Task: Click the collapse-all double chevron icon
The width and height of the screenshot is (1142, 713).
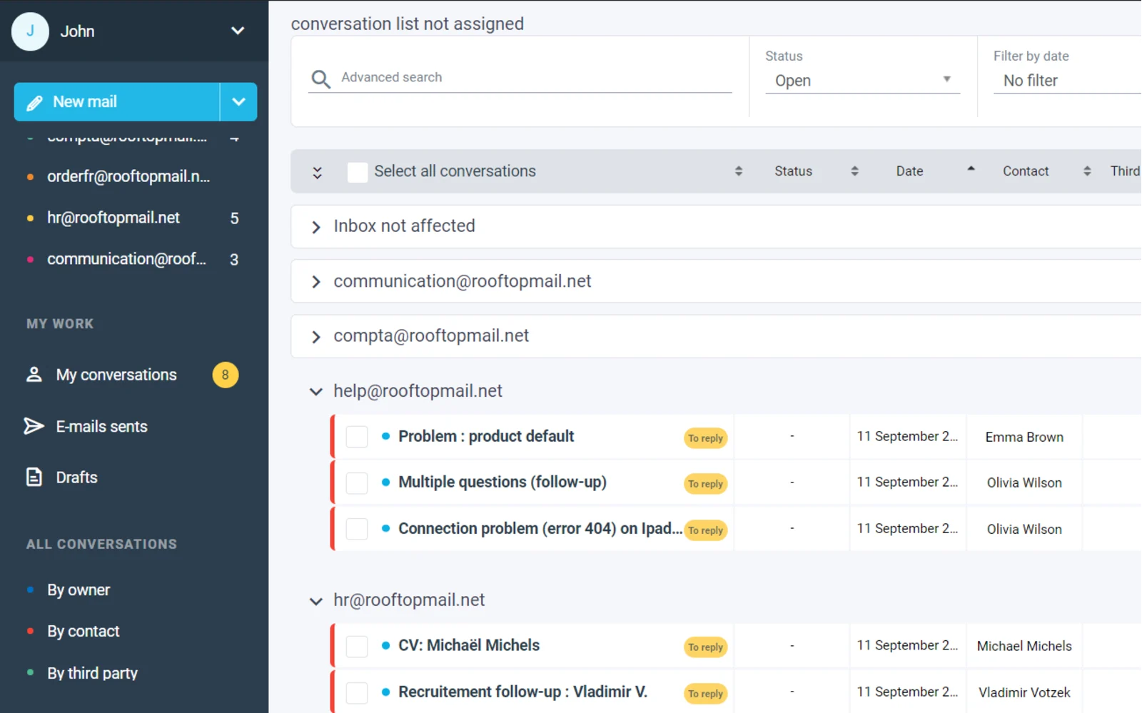Action: 316,171
